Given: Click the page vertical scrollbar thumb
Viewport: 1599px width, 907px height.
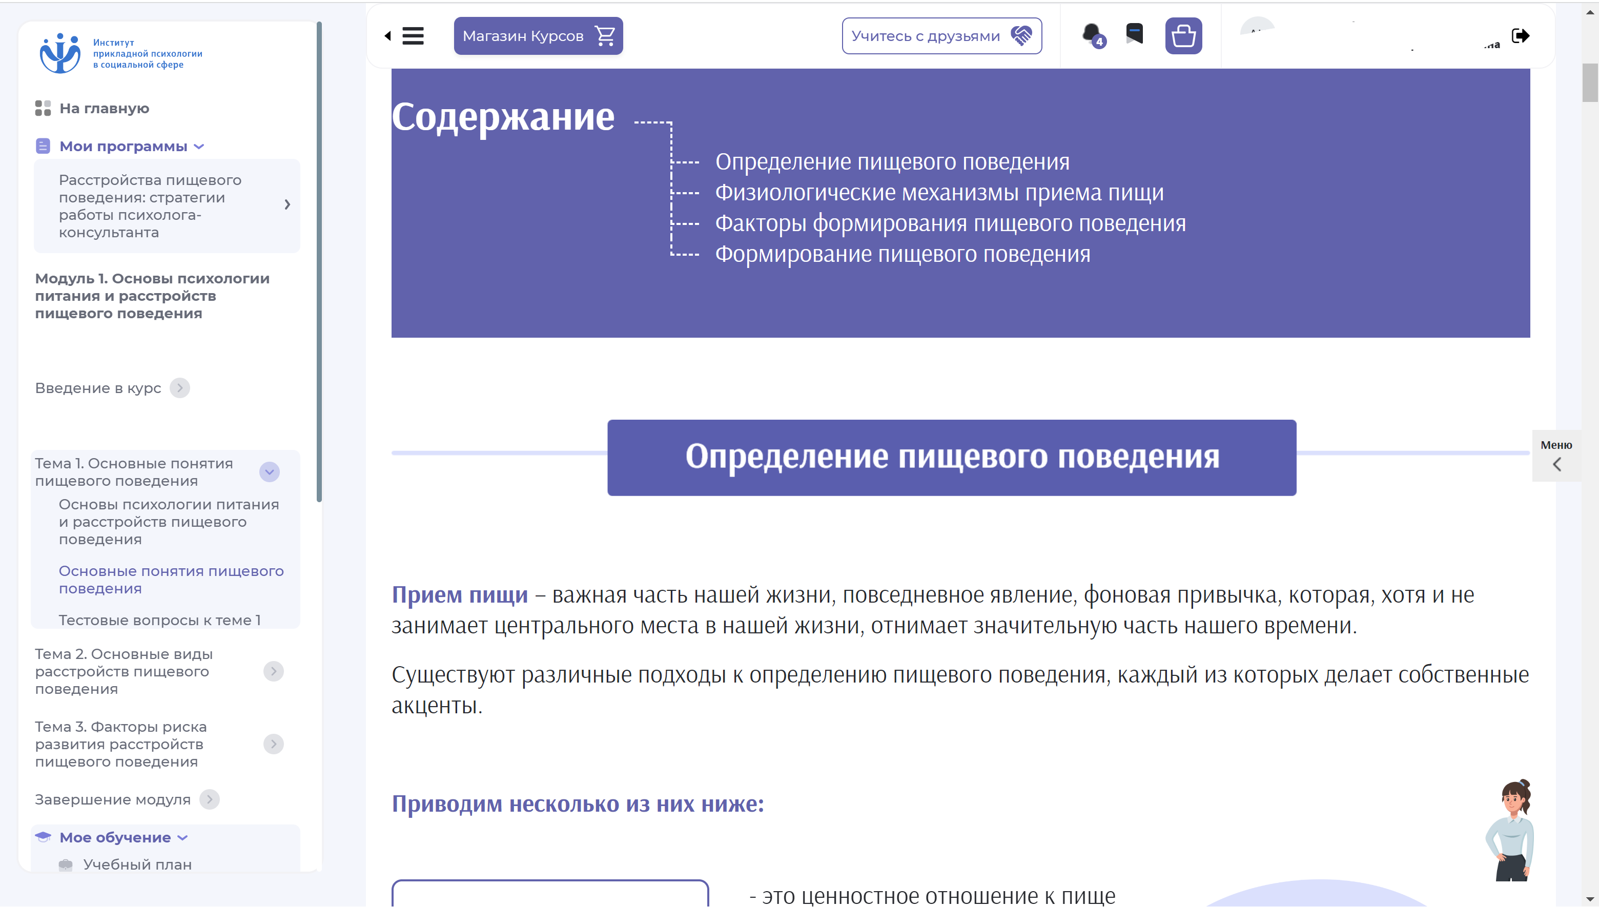Looking at the screenshot, I should pyautogui.click(x=1590, y=83).
